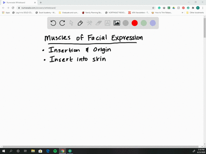Reload the page with browser refresh button
206x154 pixels.
point(13,8)
